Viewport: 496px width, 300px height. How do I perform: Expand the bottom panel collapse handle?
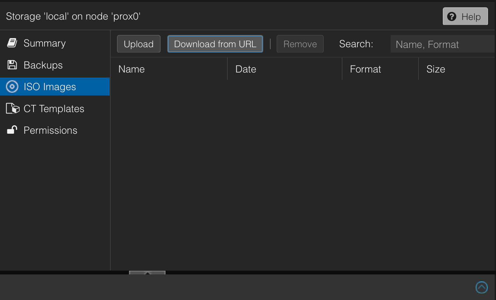[147, 273]
